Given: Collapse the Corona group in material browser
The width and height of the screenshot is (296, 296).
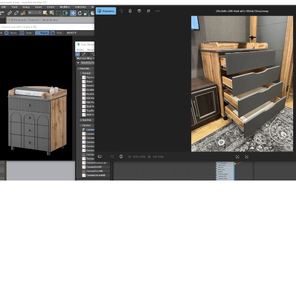Looking at the screenshot, I should 81,125.
